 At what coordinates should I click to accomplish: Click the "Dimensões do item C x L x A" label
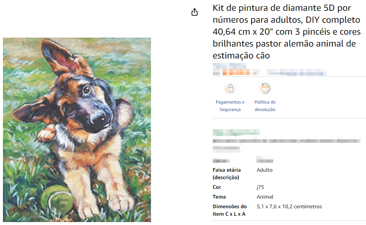230,210
